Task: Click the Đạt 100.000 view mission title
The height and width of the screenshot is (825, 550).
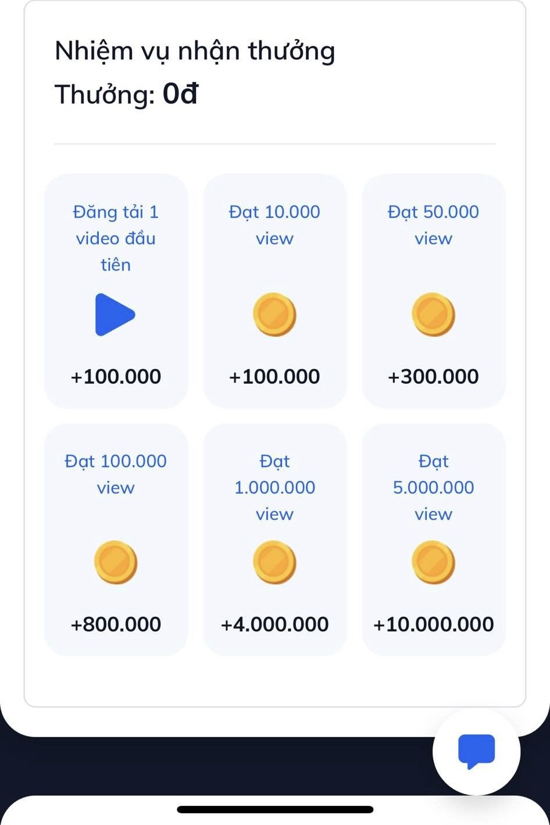Action: (x=116, y=474)
